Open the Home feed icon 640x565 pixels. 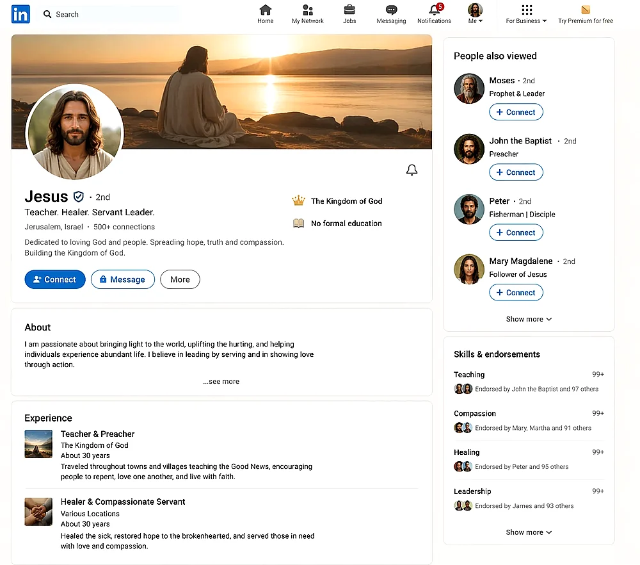pos(265,10)
